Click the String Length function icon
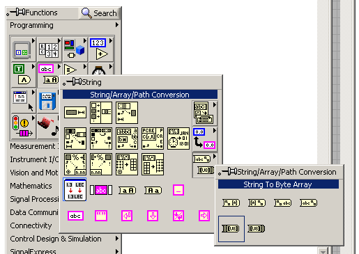The height and width of the screenshot is (254, 359). click(75, 113)
